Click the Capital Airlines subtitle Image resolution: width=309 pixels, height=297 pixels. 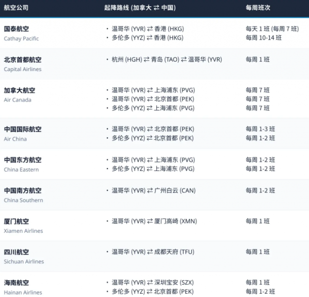click(x=23, y=69)
